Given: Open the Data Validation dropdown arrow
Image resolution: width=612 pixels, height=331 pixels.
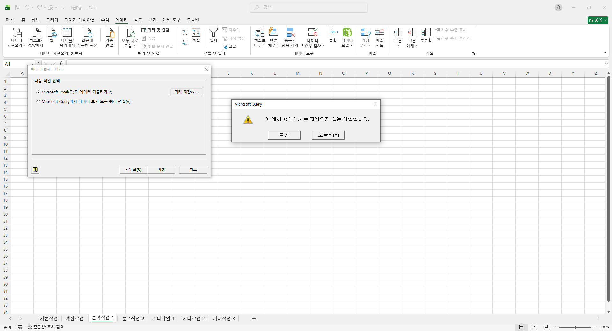Looking at the screenshot, I should pyautogui.click(x=323, y=46).
